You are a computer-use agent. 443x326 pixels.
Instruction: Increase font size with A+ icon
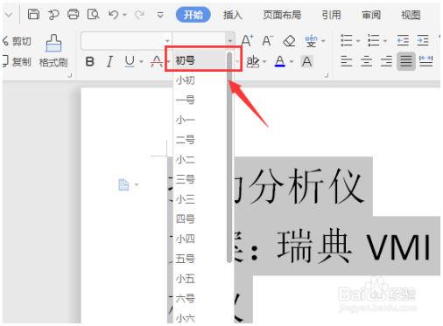(x=247, y=40)
